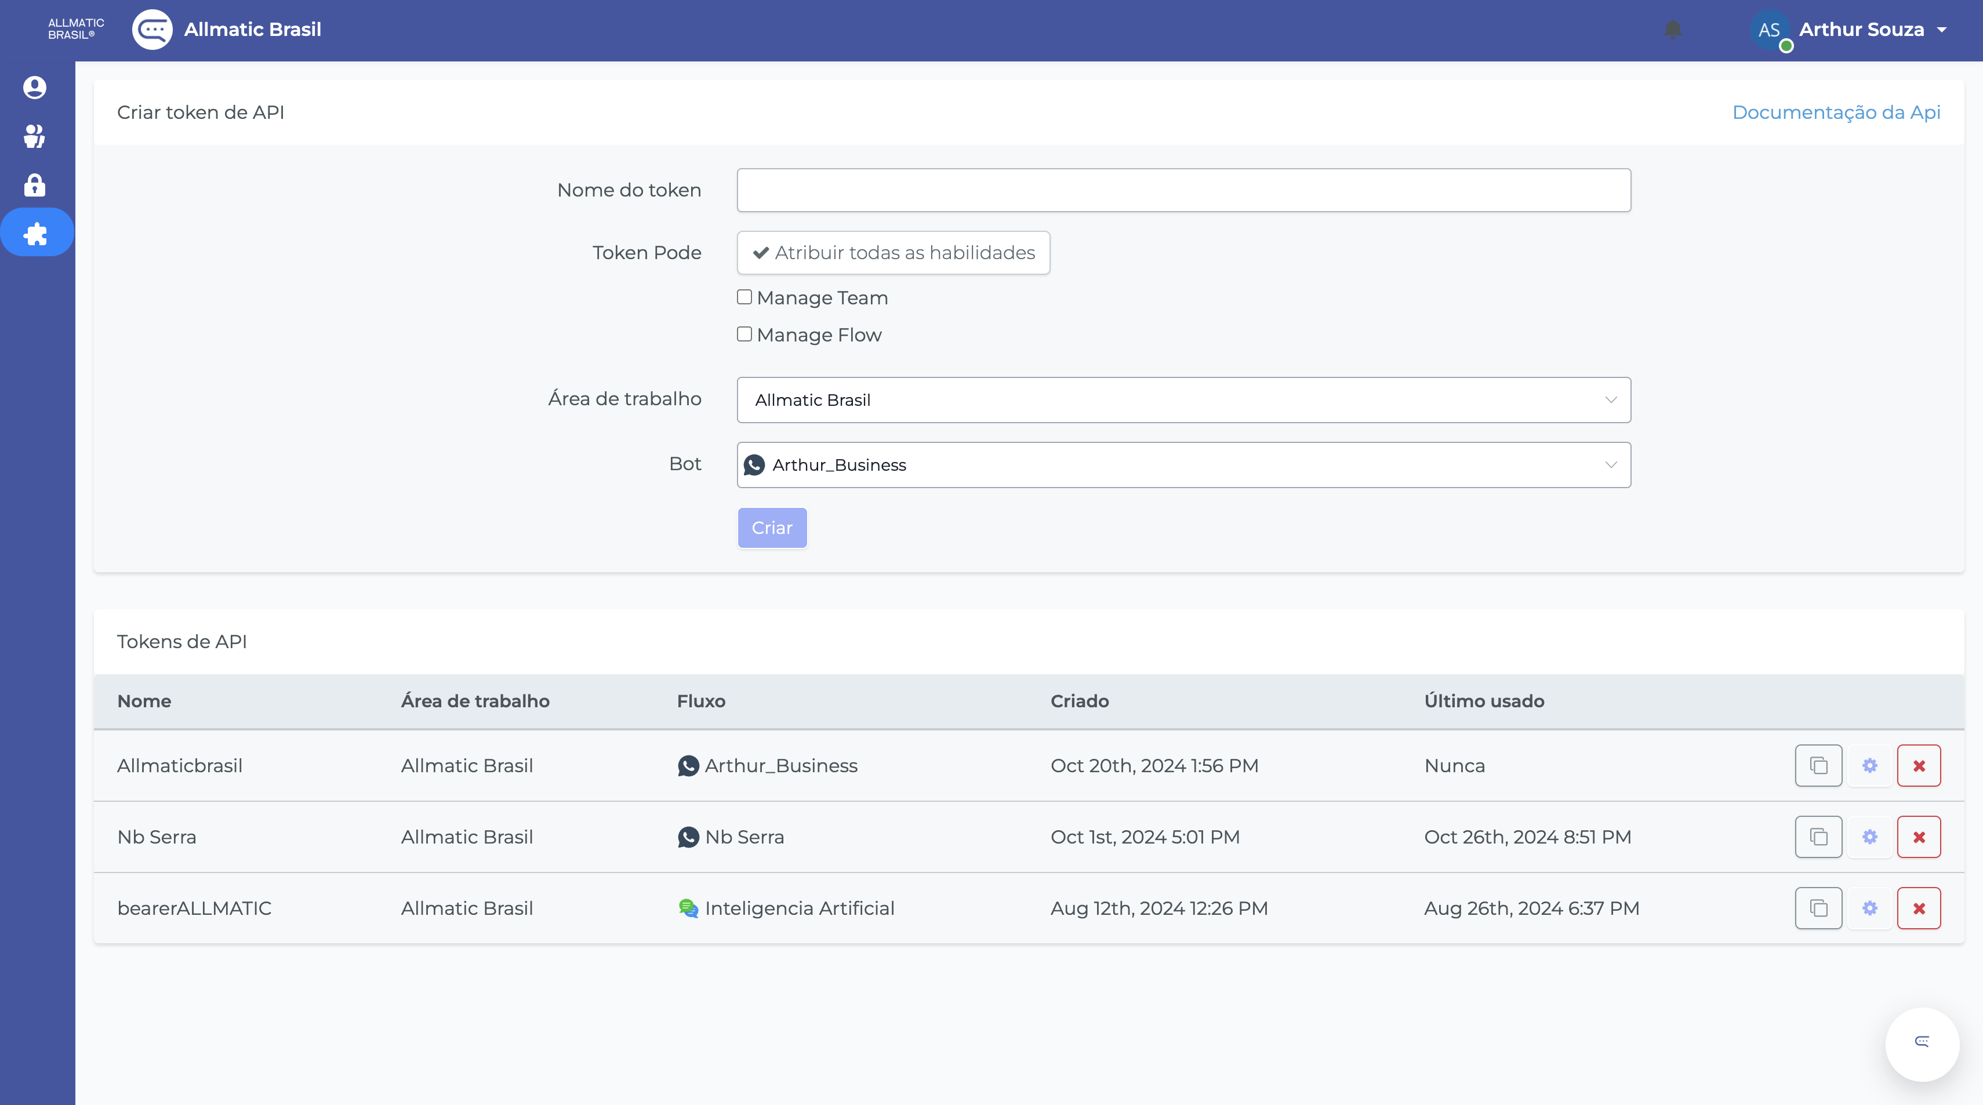Open the Bot selection dropdown
The height and width of the screenshot is (1105, 1983).
(1183, 465)
